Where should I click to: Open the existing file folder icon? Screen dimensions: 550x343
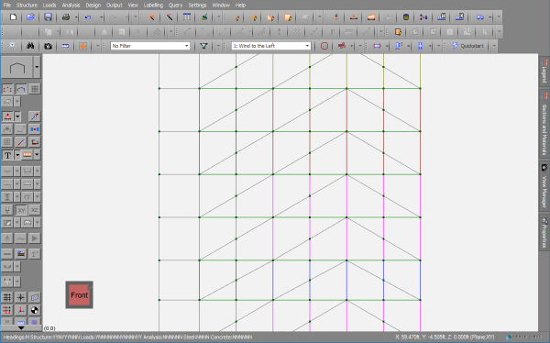pyautogui.click(x=30, y=17)
